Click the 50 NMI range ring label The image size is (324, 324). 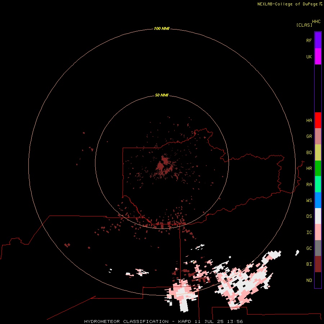click(x=162, y=95)
